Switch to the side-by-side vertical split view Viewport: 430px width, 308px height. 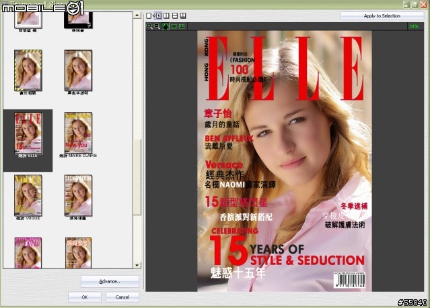pos(166,15)
